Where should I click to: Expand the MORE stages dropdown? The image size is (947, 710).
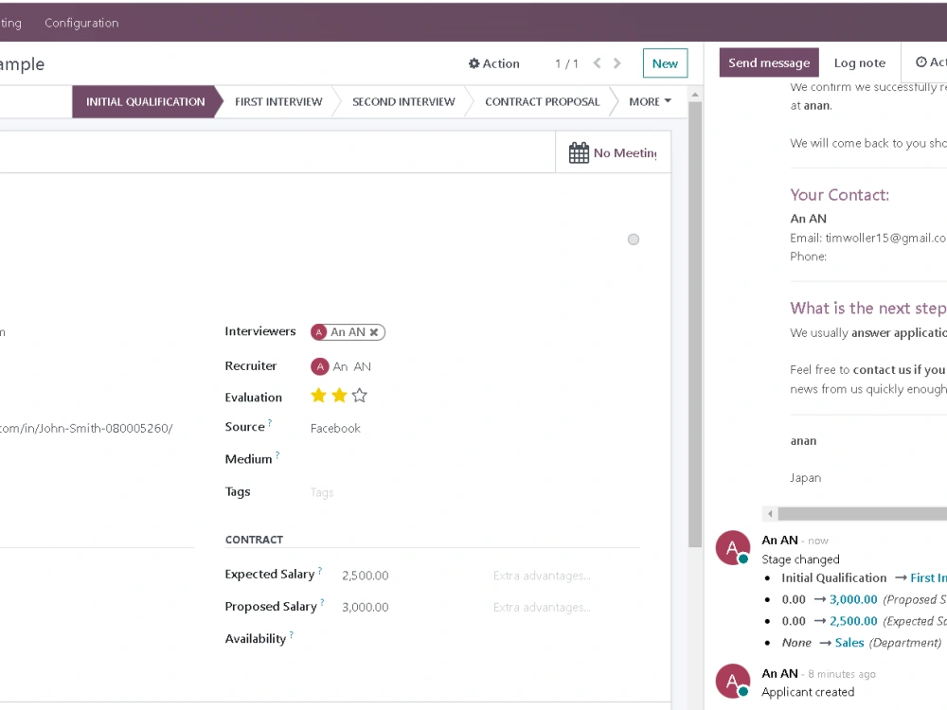(650, 101)
